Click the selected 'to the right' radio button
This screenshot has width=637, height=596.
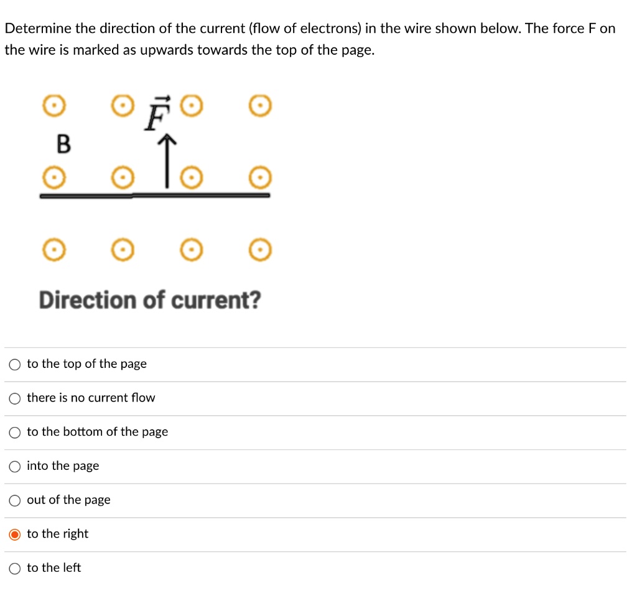click(14, 534)
